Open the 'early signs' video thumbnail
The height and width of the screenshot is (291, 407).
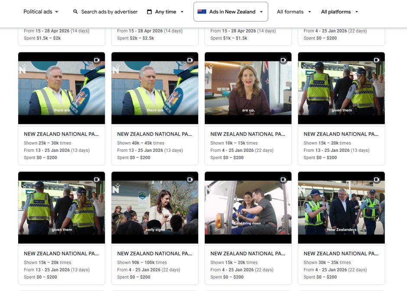(155, 208)
